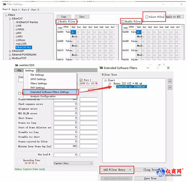Click the Extended Software Filters window icon
The width and height of the screenshot is (188, 182).
point(101,68)
